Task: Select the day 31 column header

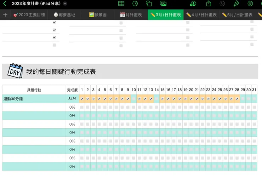Action: (x=254, y=90)
